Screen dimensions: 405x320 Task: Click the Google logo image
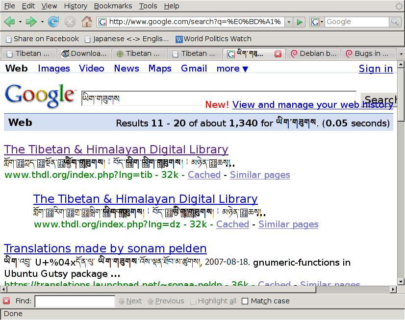41,95
